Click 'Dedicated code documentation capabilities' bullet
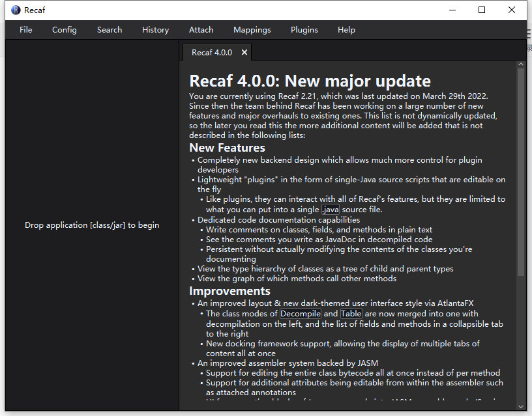The image size is (532, 416). coord(278,220)
